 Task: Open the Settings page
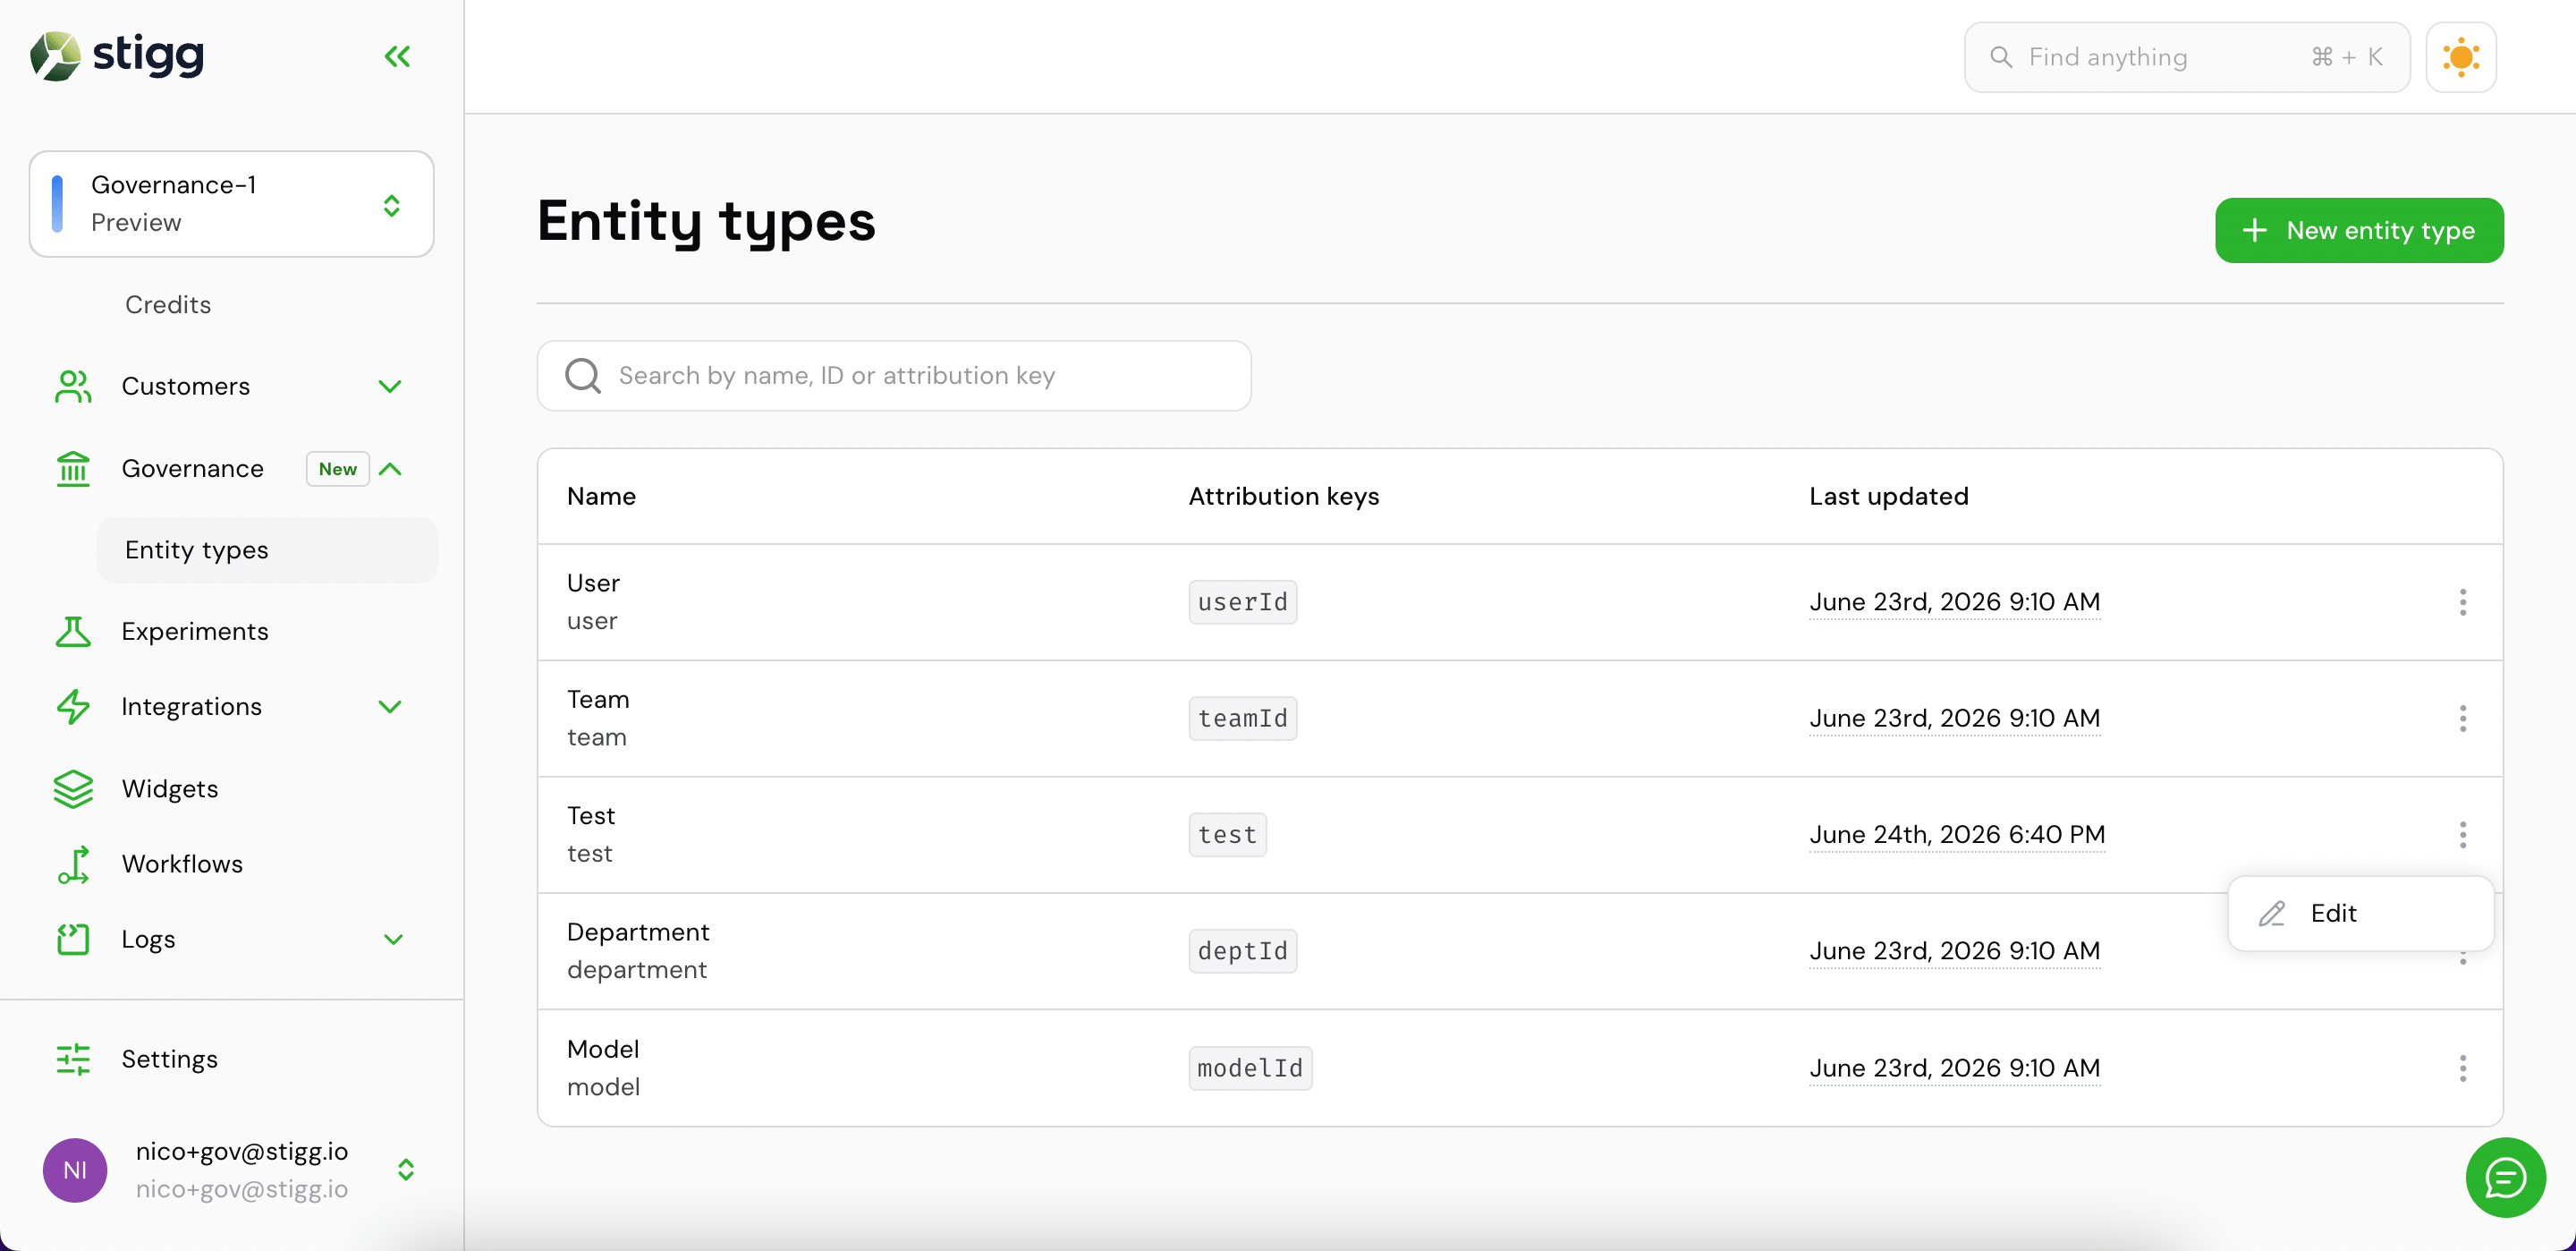[x=169, y=1060]
